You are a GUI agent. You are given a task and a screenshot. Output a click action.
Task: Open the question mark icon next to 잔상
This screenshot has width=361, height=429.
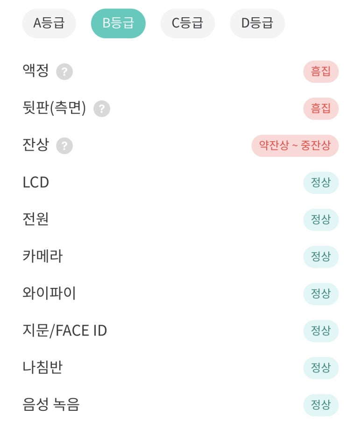click(x=64, y=146)
